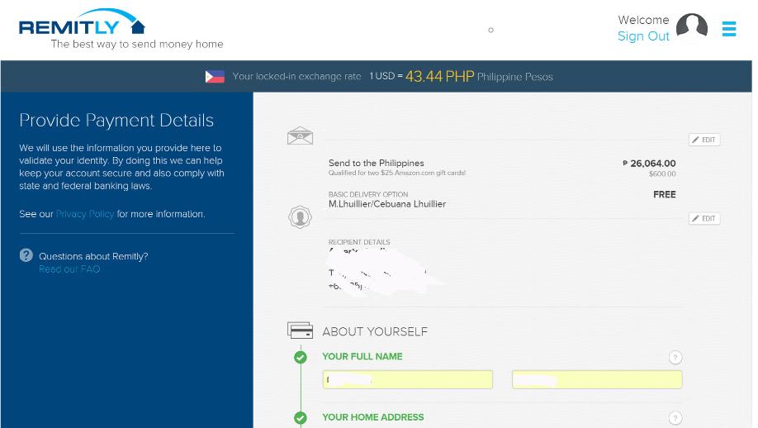Select the Provide Payment Details heading
The width and height of the screenshot is (758, 428).
[x=116, y=121]
